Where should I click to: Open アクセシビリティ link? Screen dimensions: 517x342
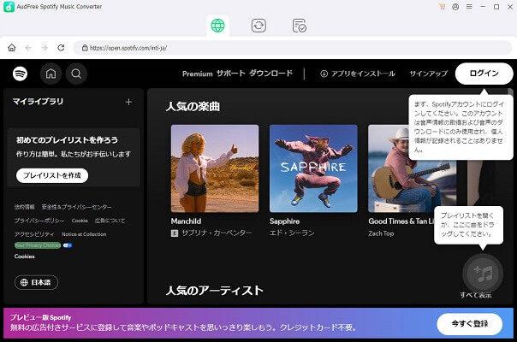(34, 234)
